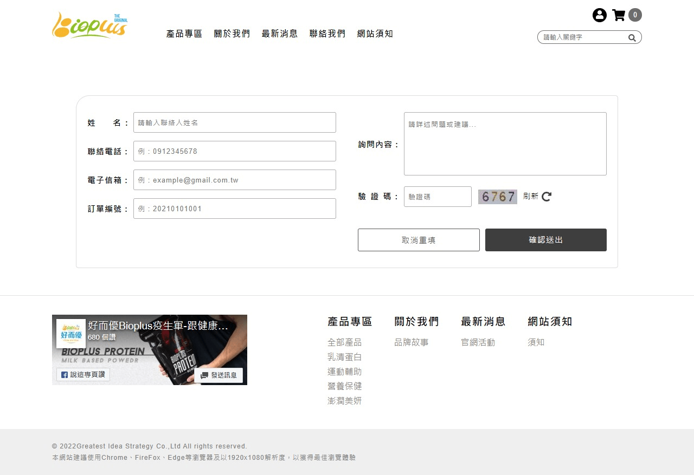The width and height of the screenshot is (694, 475).
Task: Focus the 驗證碼 captcha input
Action: (x=438, y=197)
